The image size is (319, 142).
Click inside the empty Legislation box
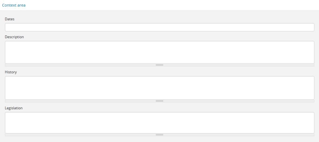pos(159,122)
